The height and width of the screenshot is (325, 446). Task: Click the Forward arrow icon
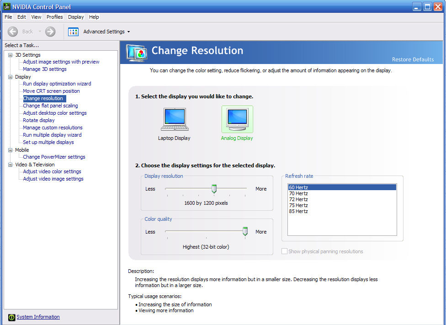(50, 32)
